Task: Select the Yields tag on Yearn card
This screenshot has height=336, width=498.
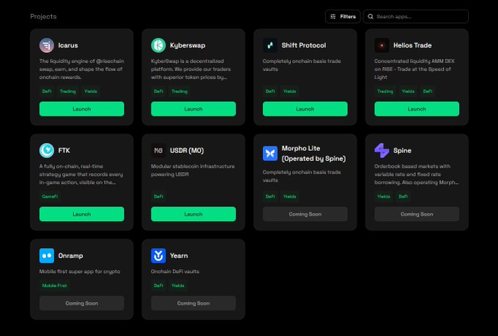Action: click(178, 285)
